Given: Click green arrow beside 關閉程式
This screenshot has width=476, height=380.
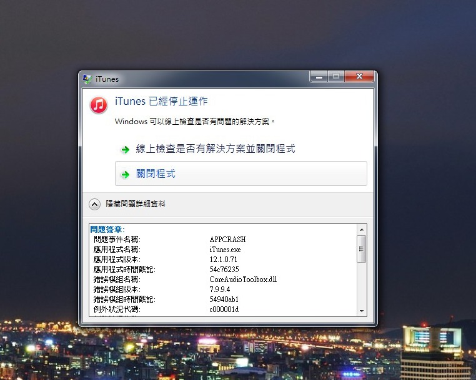Looking at the screenshot, I should [x=125, y=174].
